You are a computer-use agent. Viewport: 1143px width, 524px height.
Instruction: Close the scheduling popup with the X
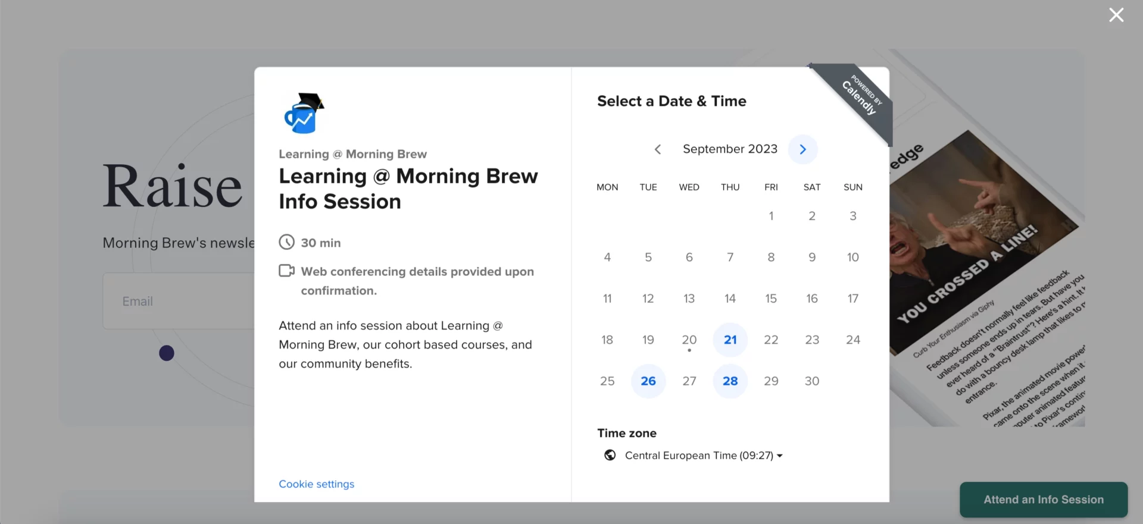[1116, 15]
